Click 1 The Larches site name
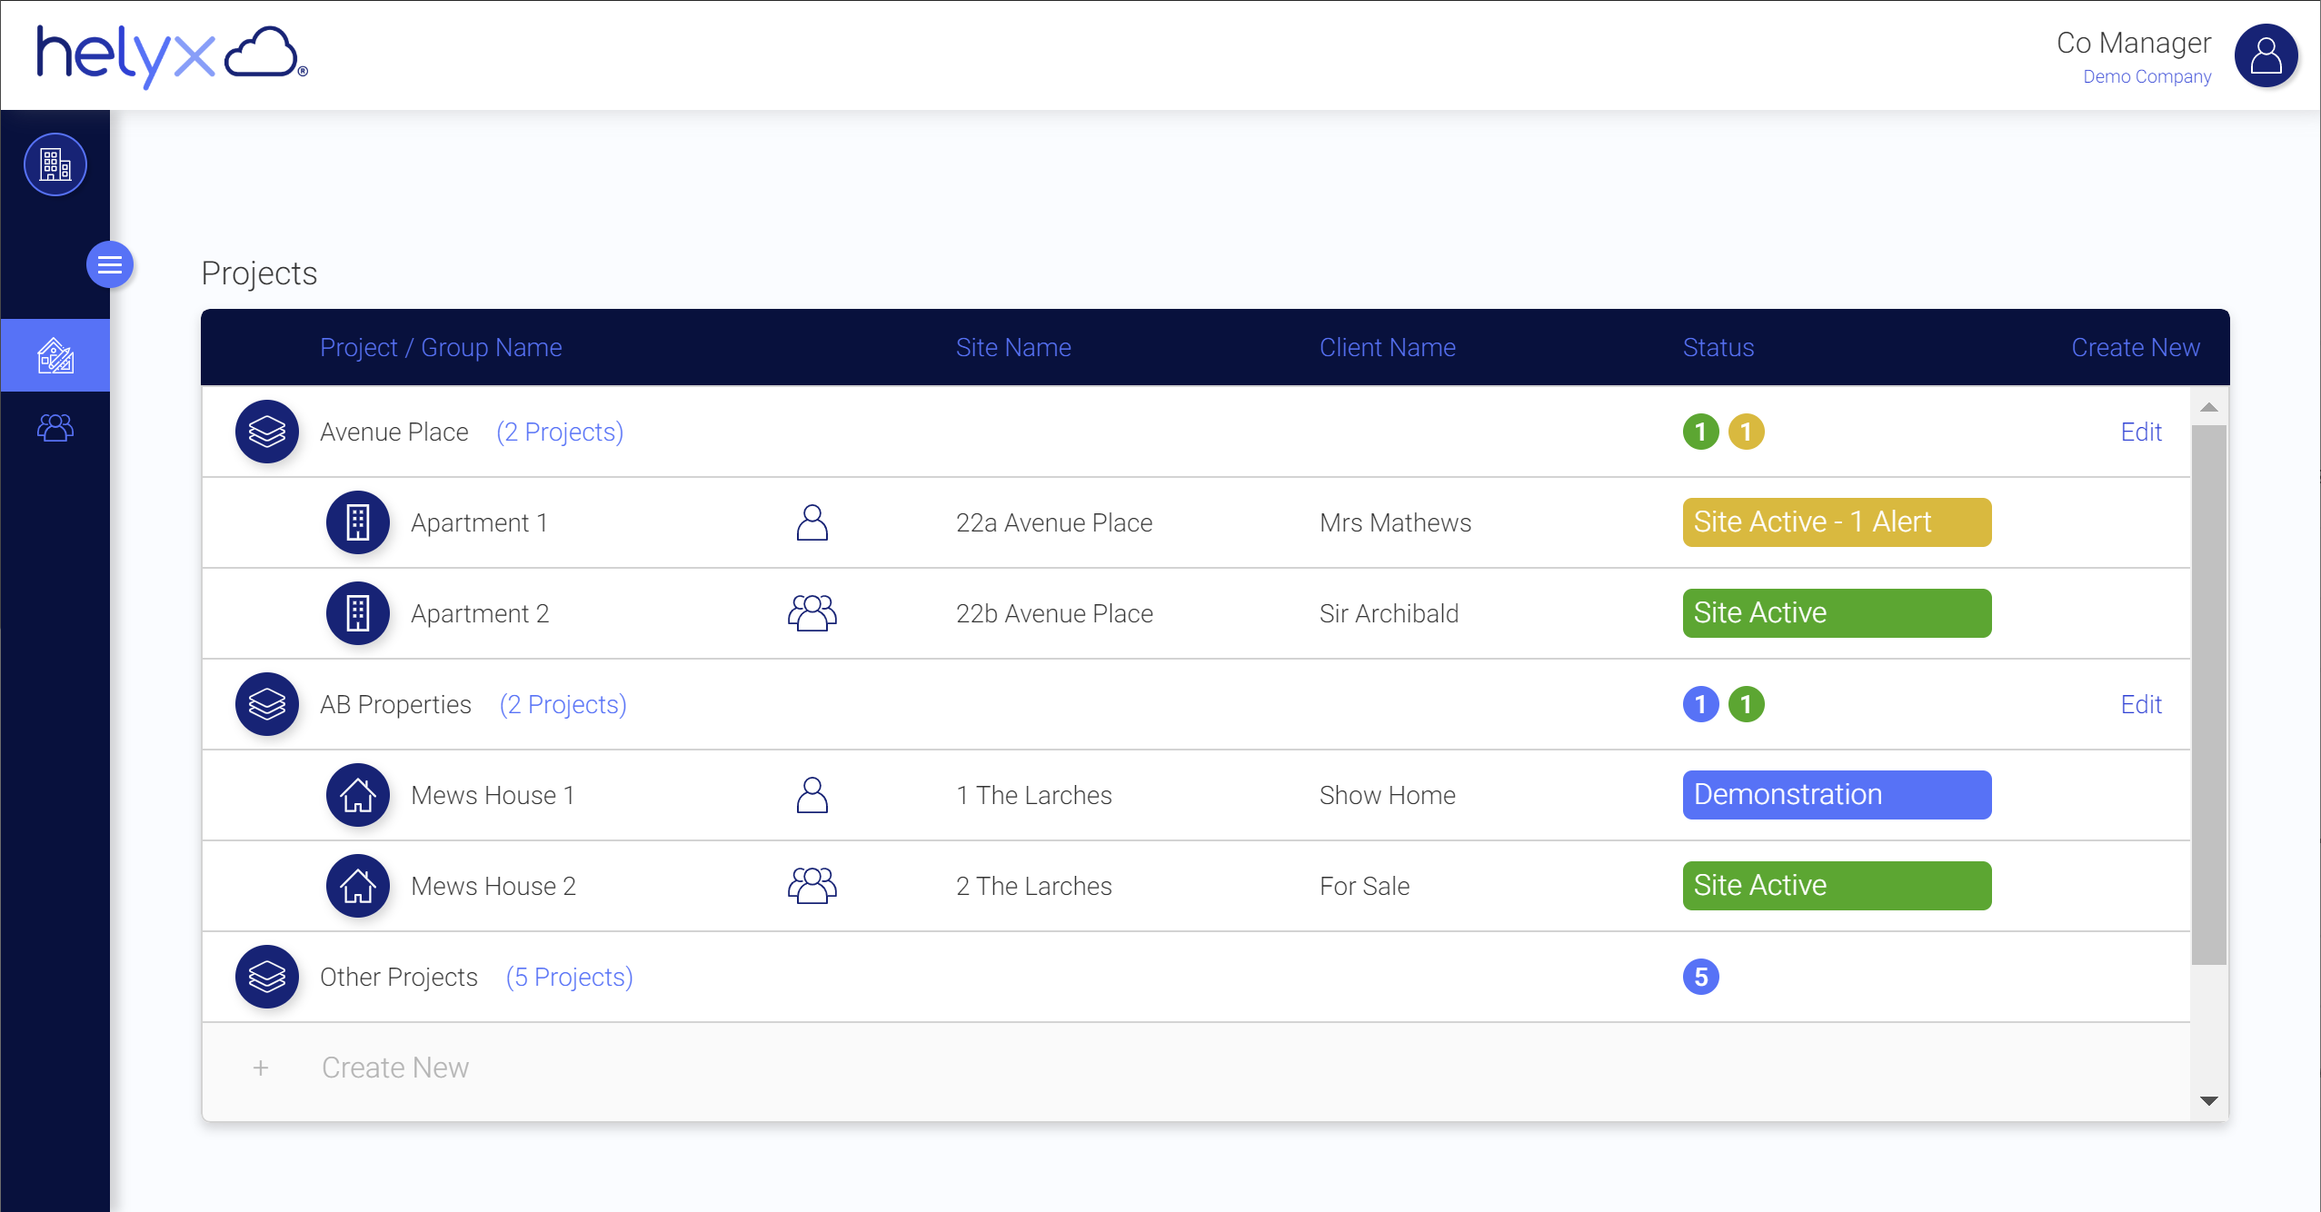Viewport: 2321px width, 1212px height. 1034,795
